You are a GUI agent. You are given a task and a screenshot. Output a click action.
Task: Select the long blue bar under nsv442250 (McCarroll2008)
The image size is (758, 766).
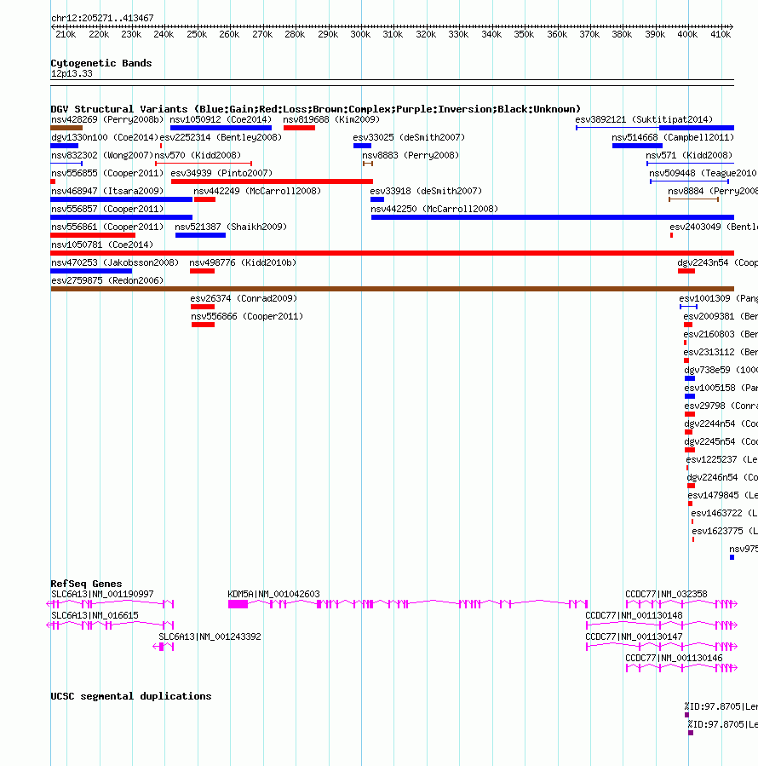coord(553,217)
